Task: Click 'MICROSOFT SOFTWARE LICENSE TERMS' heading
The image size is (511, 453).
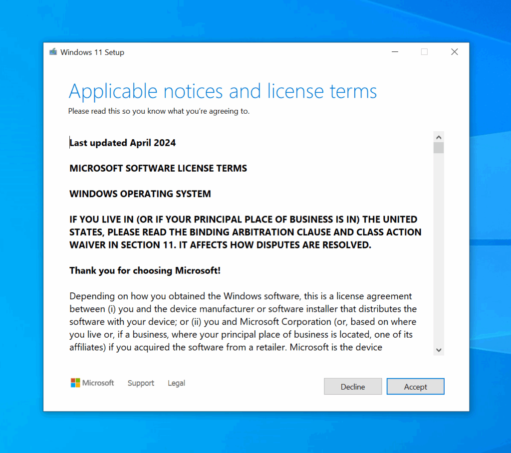Action: (x=158, y=168)
